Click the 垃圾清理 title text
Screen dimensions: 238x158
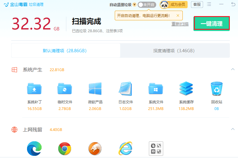(36, 5)
